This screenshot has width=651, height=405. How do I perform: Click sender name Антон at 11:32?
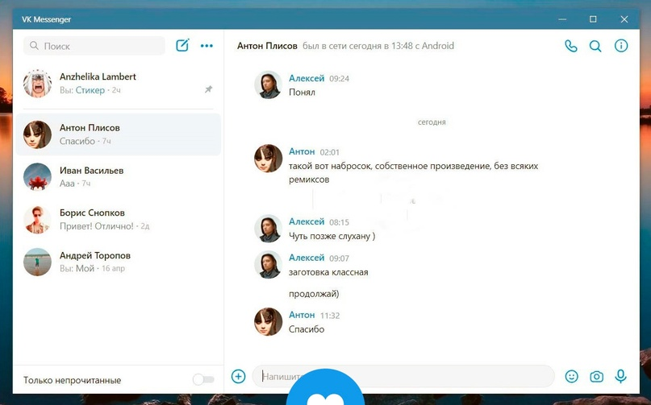tap(302, 315)
